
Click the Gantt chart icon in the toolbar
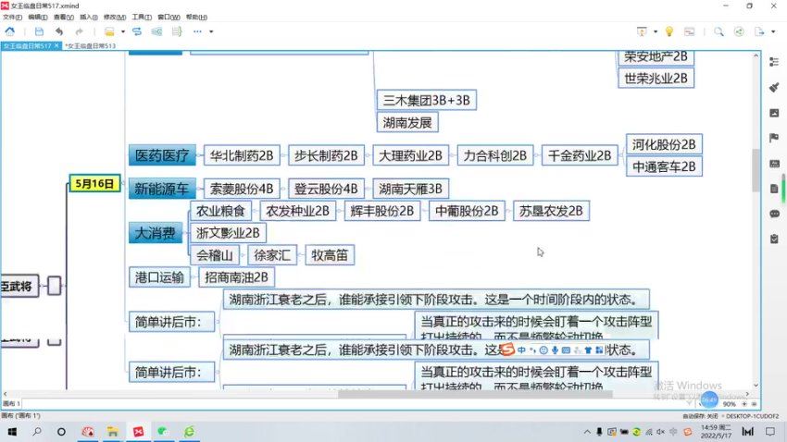coord(689,31)
